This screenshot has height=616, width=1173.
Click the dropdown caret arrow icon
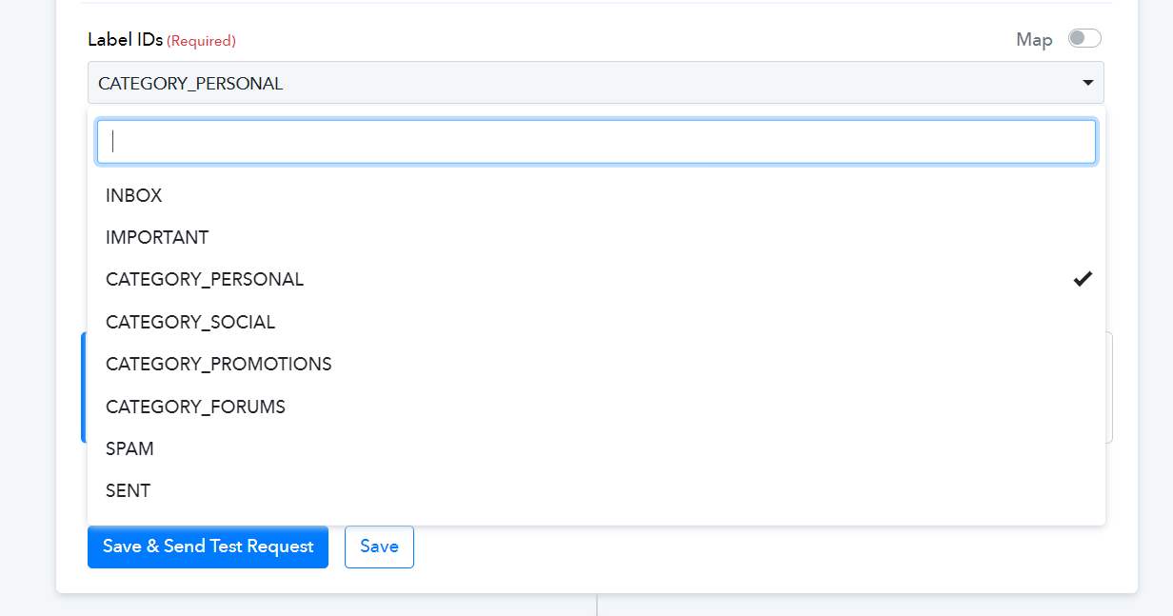(x=1088, y=84)
